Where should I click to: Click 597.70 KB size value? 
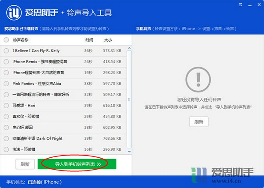[x=112, y=84]
